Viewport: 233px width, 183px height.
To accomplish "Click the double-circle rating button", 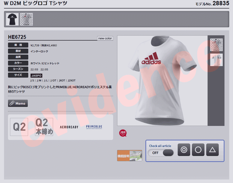I will tap(184, 150).
